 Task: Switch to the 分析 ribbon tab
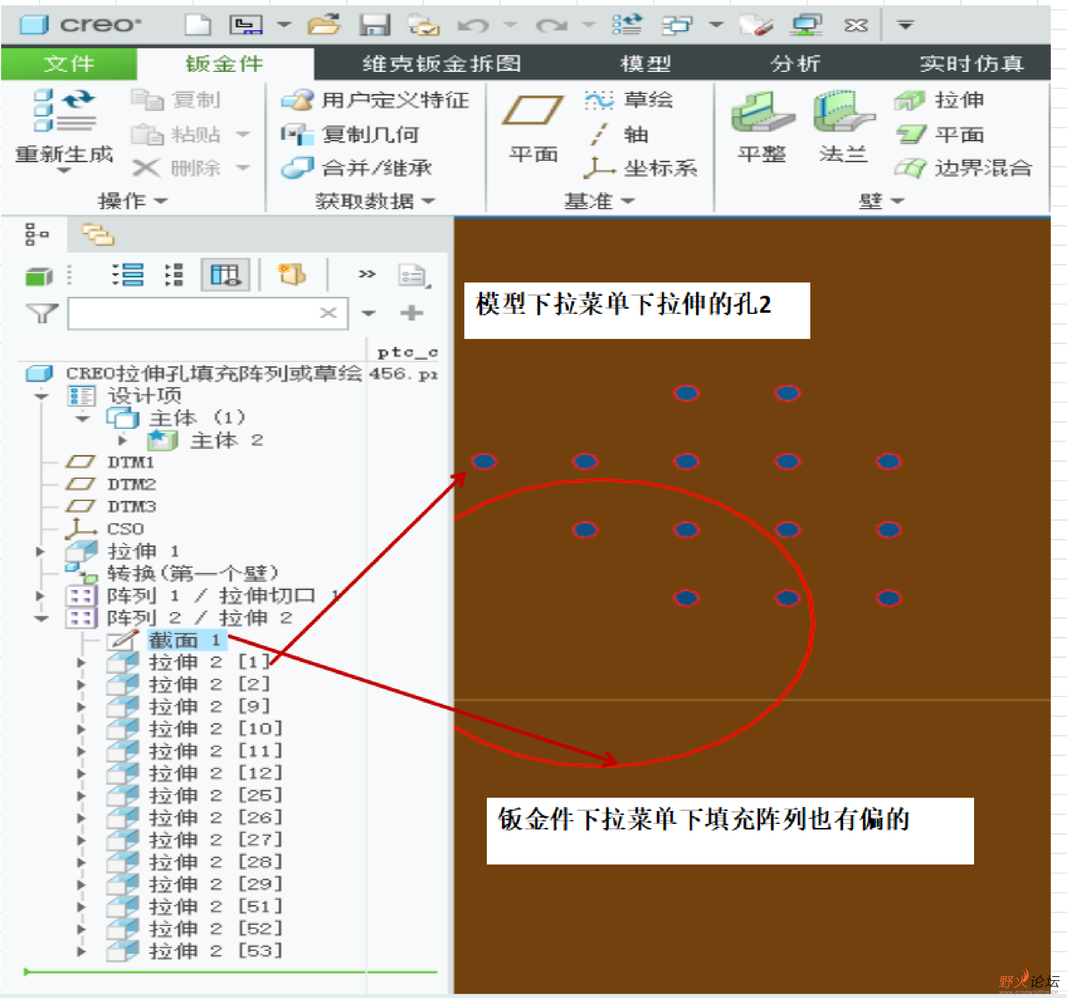pos(796,63)
